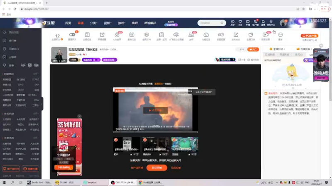
Task: Click the orange 关注 follow button
Action: (x=253, y=49)
